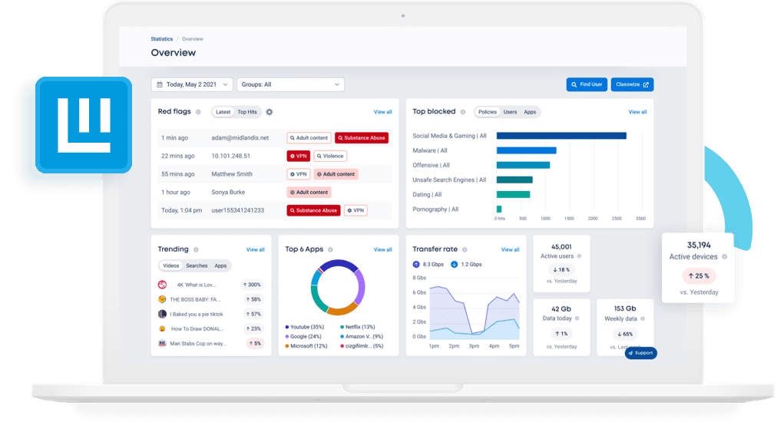Open the Today, May 2 2021 date dropdown
This screenshot has width=777, height=422.
192,84
